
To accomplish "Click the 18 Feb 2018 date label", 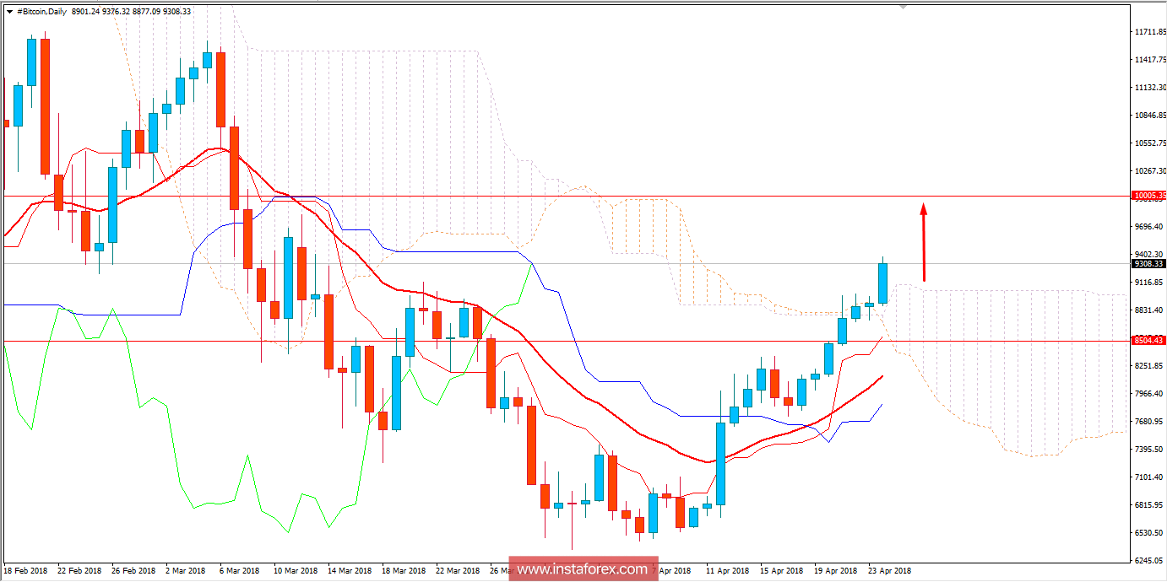I will point(25,571).
